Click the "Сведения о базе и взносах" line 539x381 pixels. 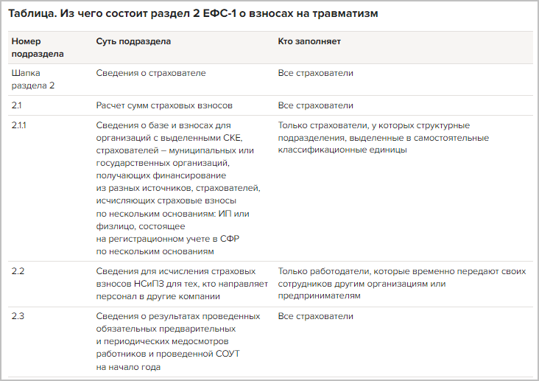point(163,125)
